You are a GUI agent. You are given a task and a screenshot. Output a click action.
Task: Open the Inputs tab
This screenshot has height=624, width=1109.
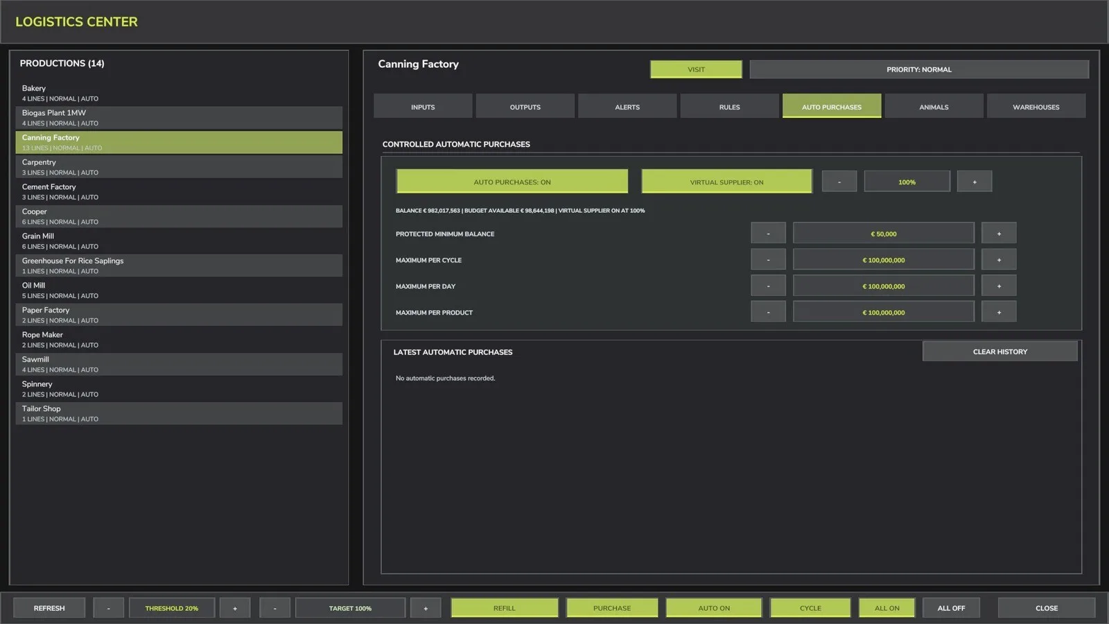[423, 106]
